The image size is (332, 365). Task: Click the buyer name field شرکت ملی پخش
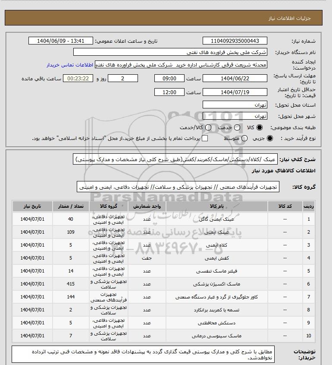[x=170, y=52]
